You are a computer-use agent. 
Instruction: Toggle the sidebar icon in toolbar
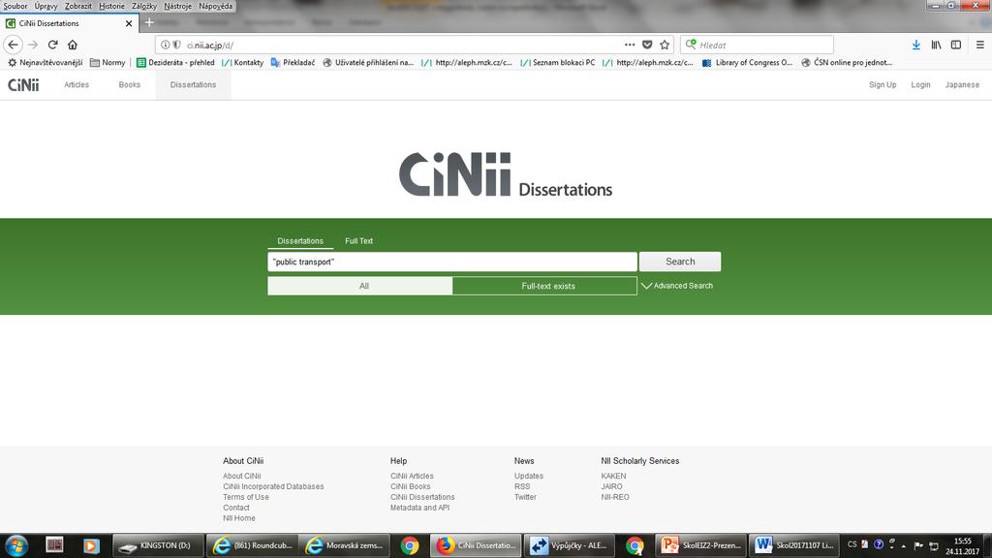956,45
